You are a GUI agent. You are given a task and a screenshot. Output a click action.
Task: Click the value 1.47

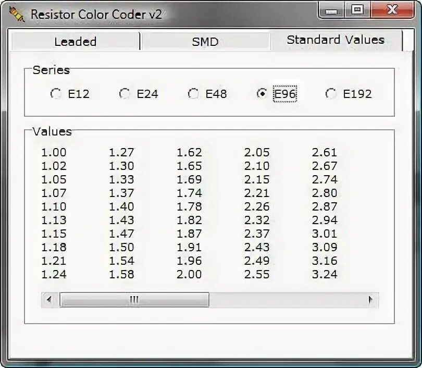pos(121,234)
